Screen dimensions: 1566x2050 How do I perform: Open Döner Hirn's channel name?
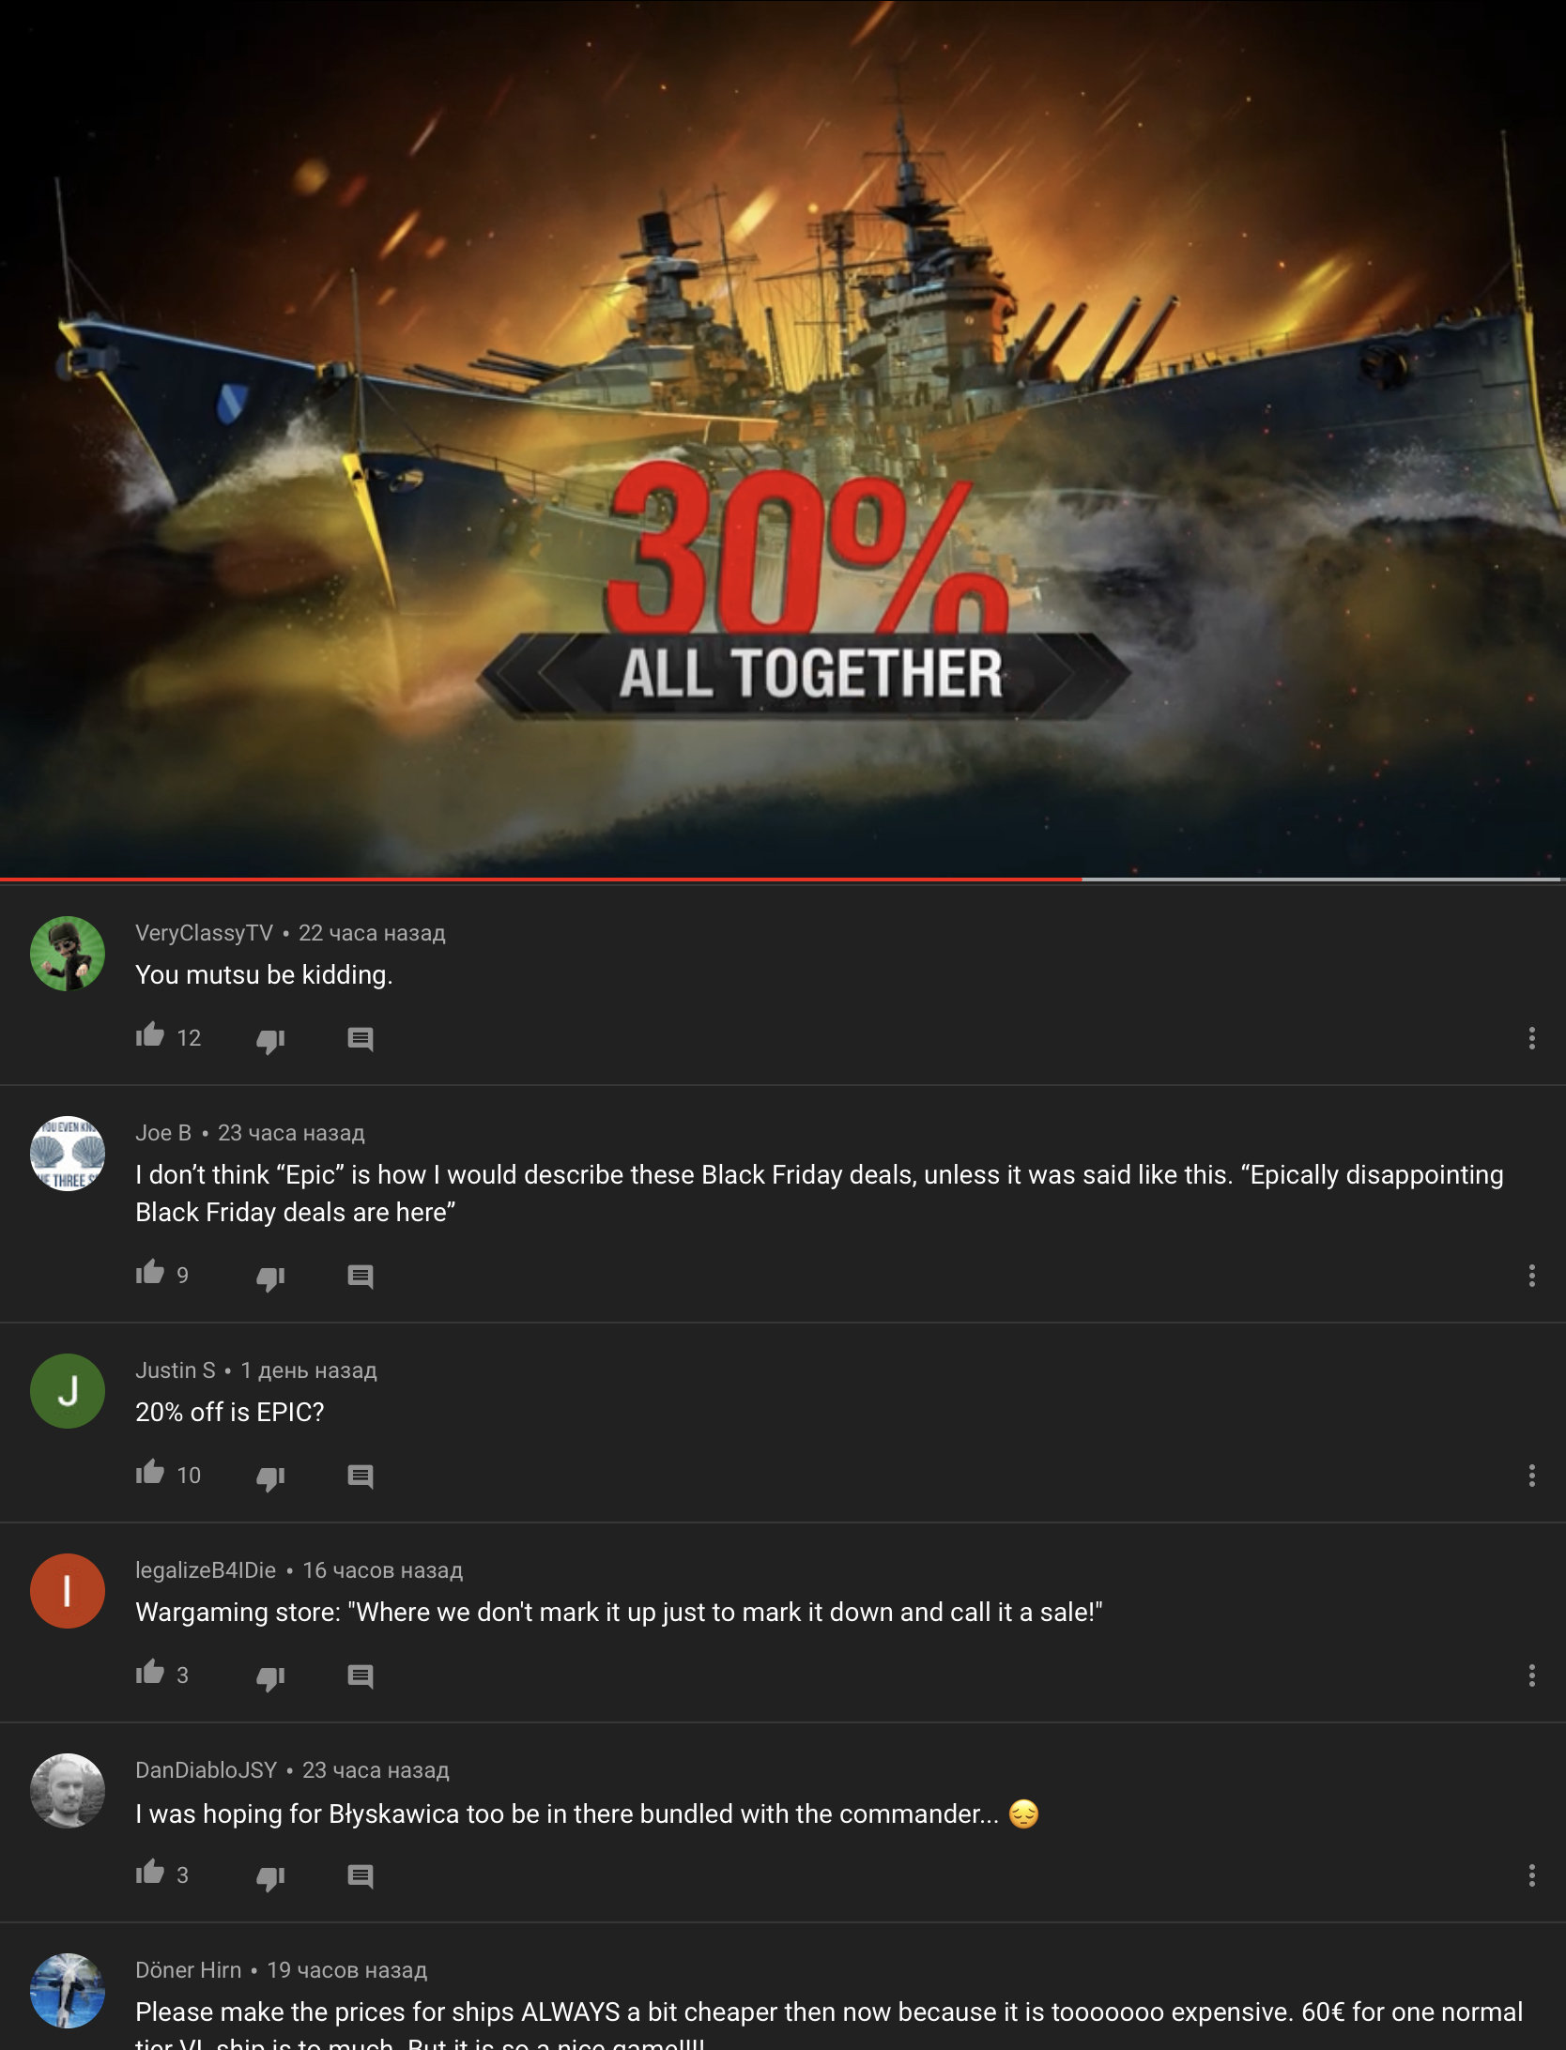(x=188, y=1970)
